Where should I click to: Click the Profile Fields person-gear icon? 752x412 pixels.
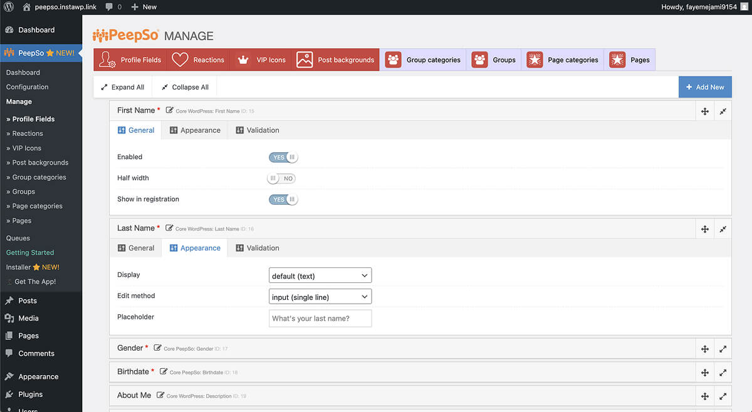tap(108, 59)
